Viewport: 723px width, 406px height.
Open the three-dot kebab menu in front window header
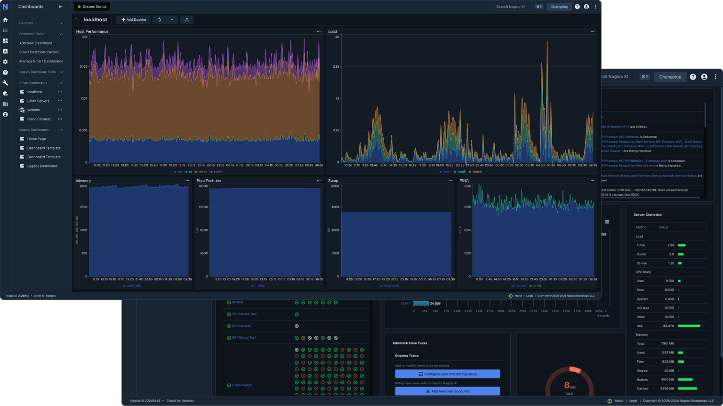pyautogui.click(x=595, y=7)
